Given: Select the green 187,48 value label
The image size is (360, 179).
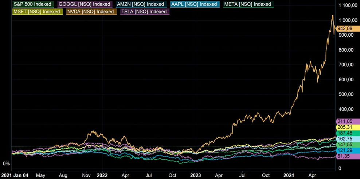Looking at the screenshot, I should pos(347,133).
